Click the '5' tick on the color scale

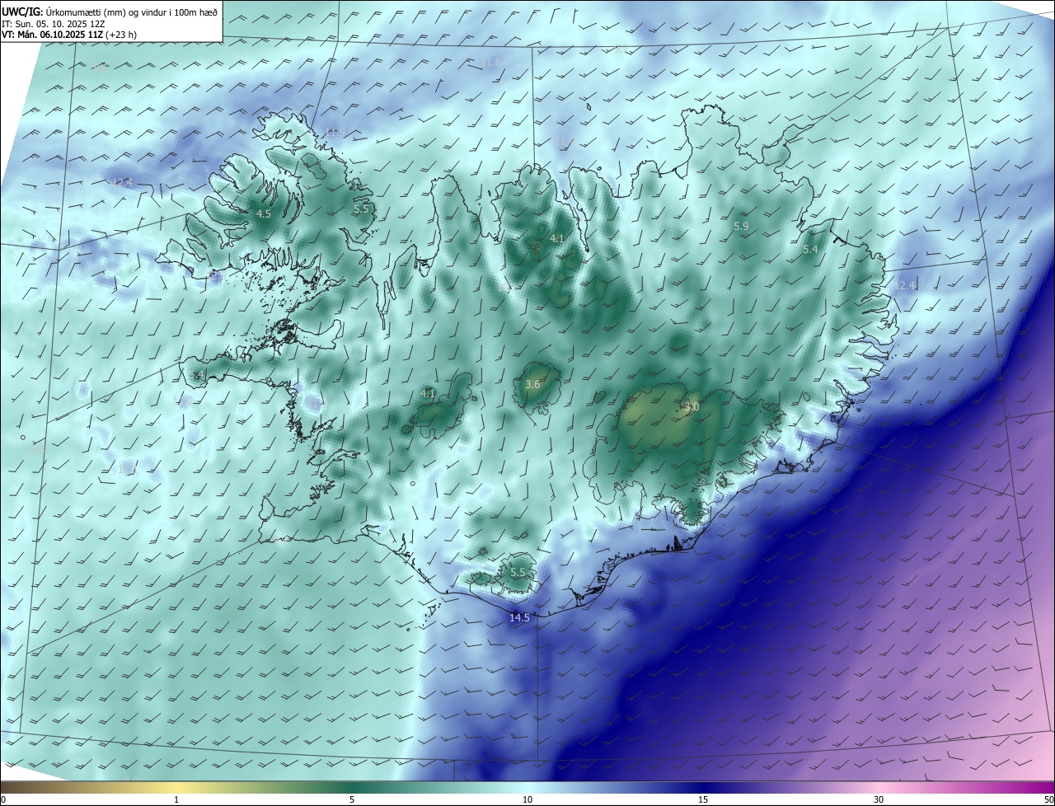point(352,799)
